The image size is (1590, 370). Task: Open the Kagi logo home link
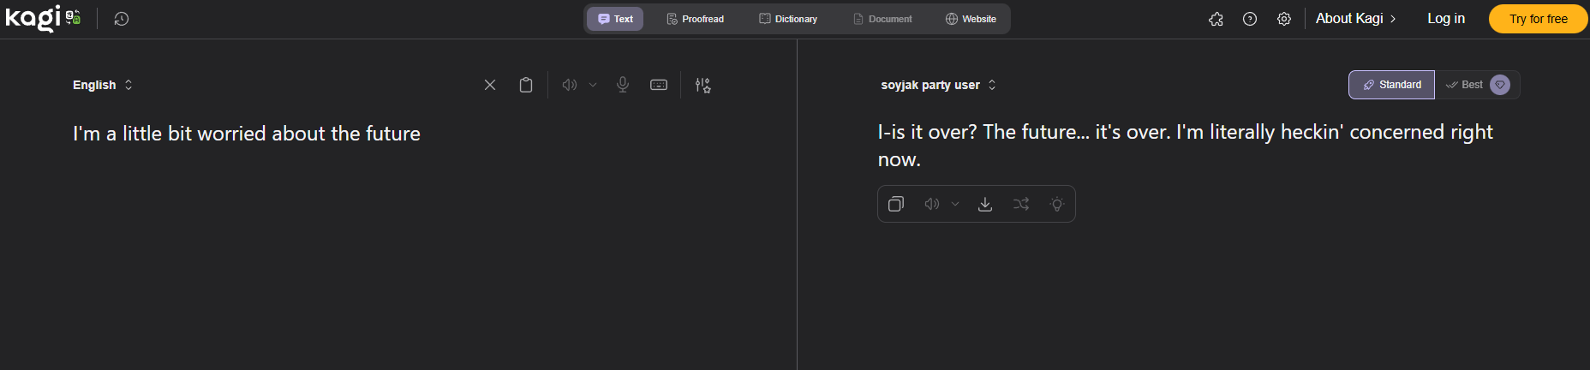(43, 18)
